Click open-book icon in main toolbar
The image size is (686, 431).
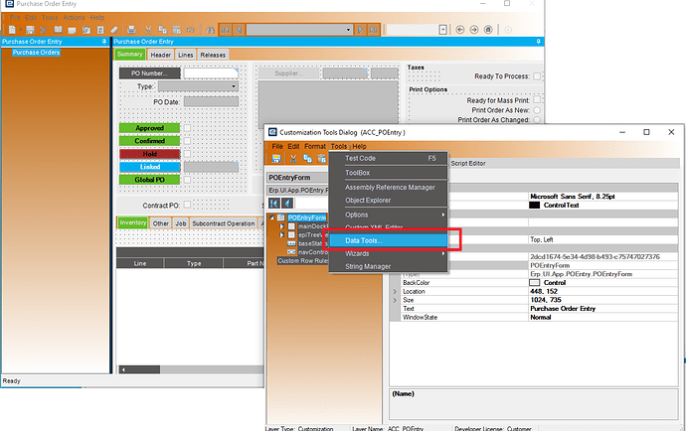coord(58,30)
